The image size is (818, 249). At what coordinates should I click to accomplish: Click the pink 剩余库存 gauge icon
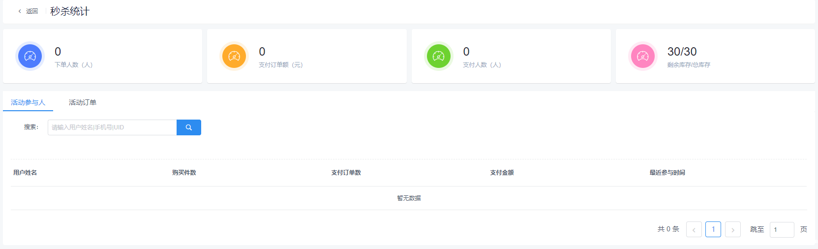(x=643, y=56)
